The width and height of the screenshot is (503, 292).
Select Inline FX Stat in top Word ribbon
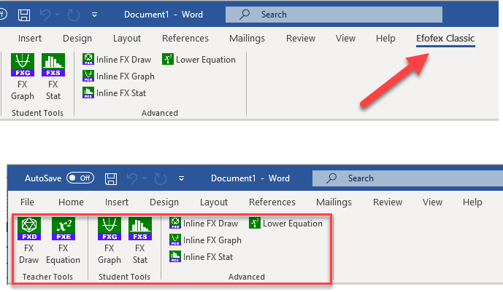click(x=114, y=92)
